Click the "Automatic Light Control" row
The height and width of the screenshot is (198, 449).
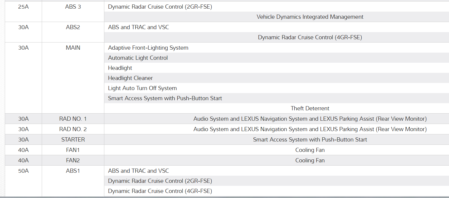(x=138, y=58)
